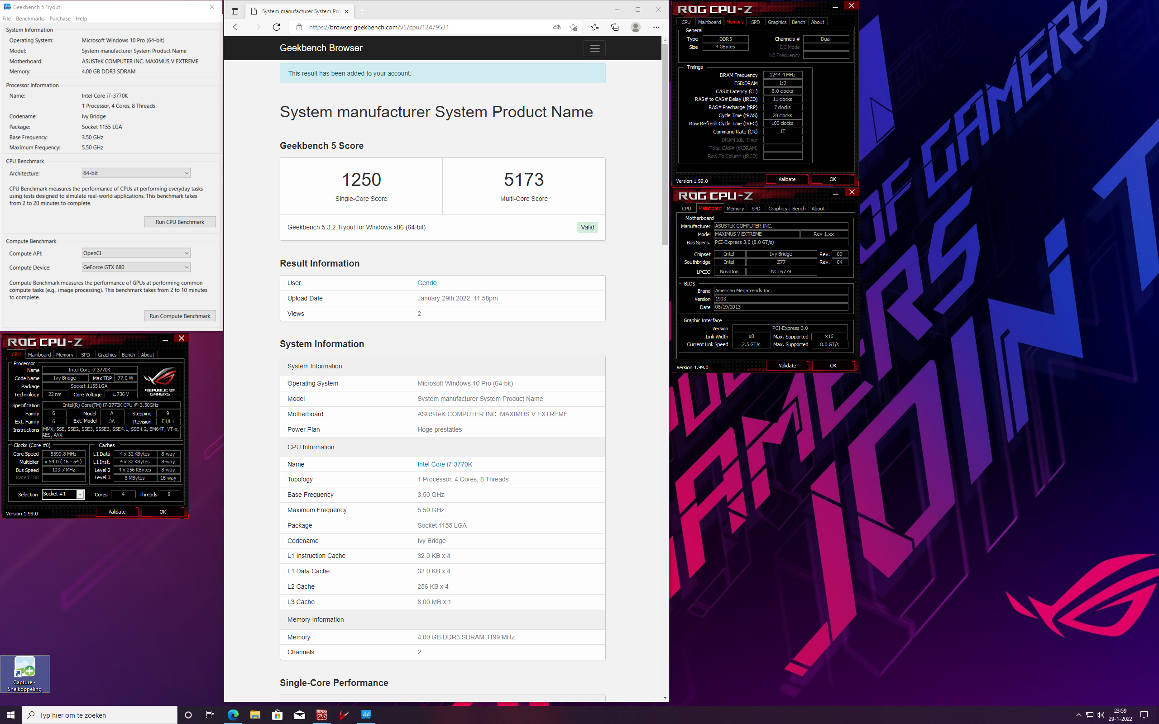Open Geekbench Browser hamburger menu
The width and height of the screenshot is (1159, 724).
(594, 48)
